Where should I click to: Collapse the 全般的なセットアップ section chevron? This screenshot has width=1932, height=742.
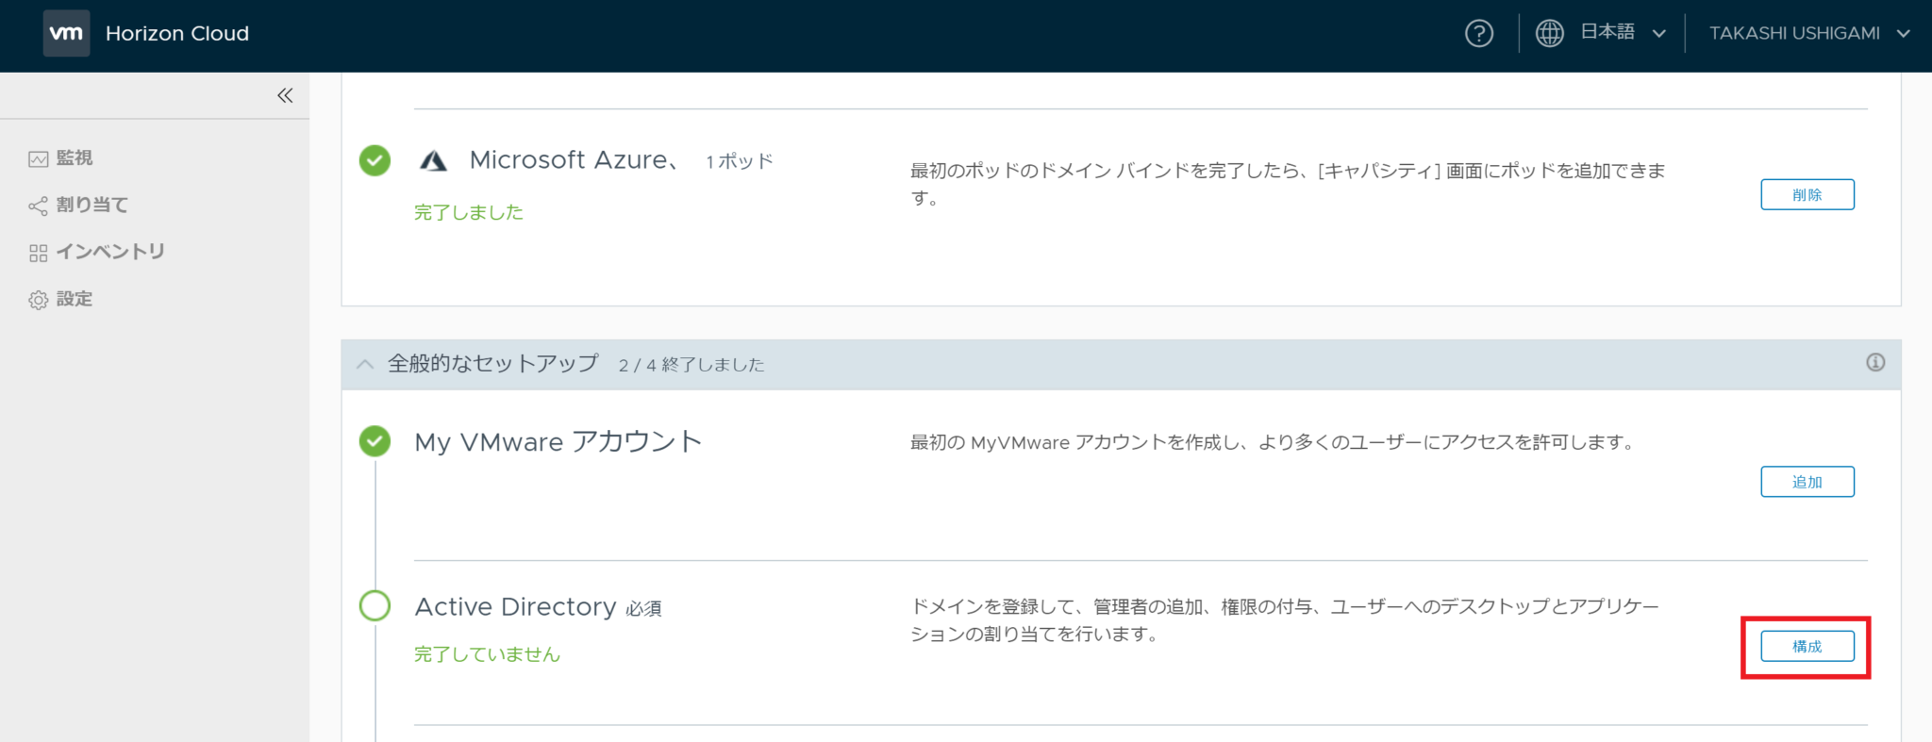coord(365,364)
